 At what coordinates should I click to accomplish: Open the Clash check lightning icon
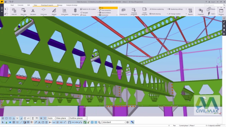209,14
